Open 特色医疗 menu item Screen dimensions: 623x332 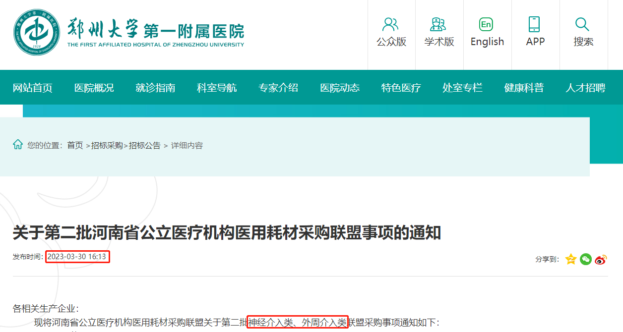(401, 88)
